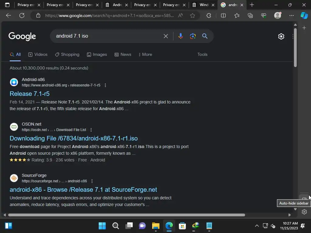Click the android-x86.org releasenote URL
This screenshot has height=233, width=311.
coord(61,85)
